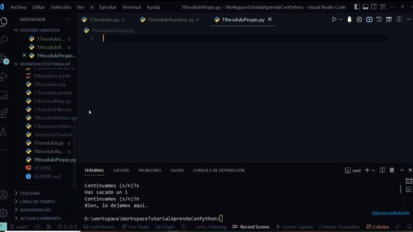Screen dimensions: 413x232
Task: Open the Extensions view
Action: (4, 113)
